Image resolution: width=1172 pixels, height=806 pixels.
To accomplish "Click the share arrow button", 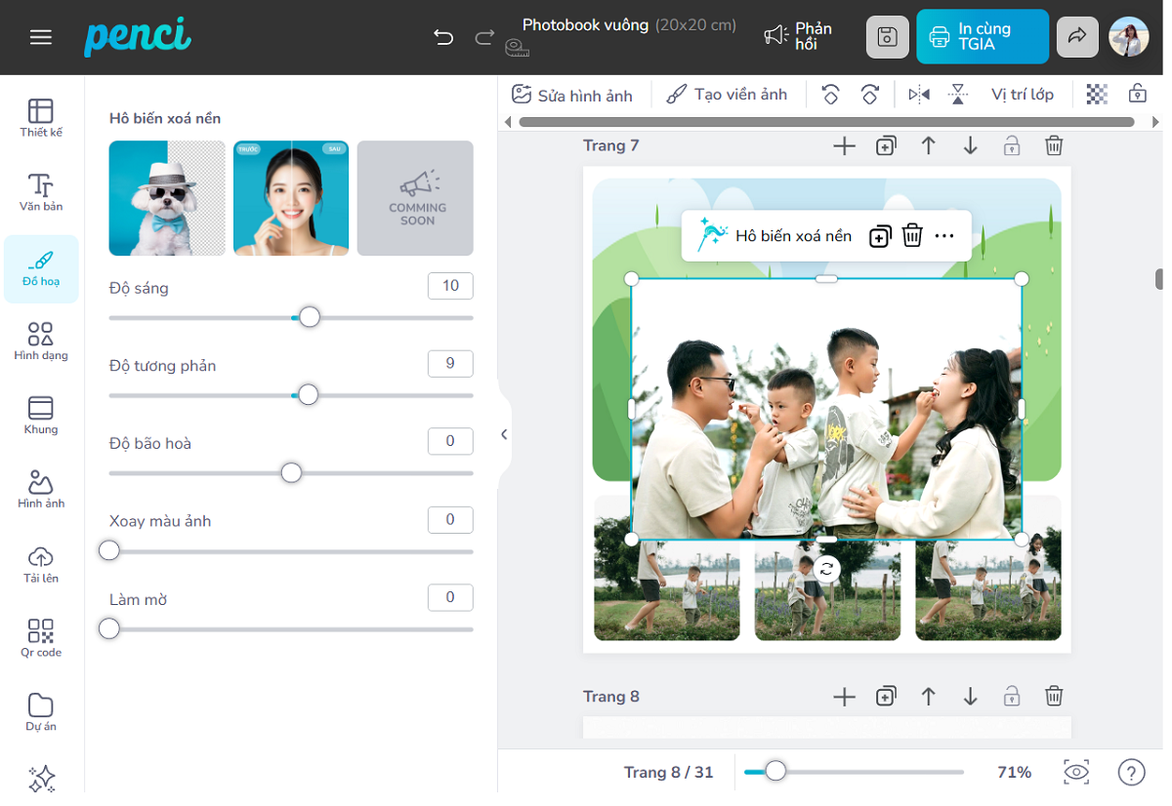I will (1076, 37).
